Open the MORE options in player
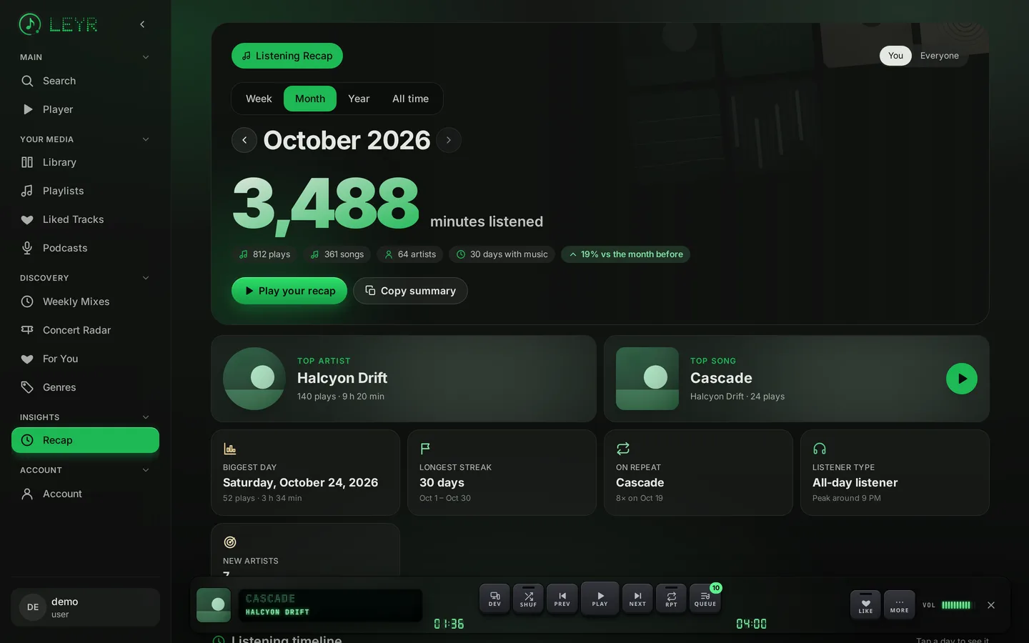This screenshot has height=643, width=1029. click(899, 604)
